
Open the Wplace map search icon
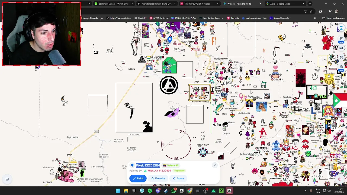click(341, 57)
